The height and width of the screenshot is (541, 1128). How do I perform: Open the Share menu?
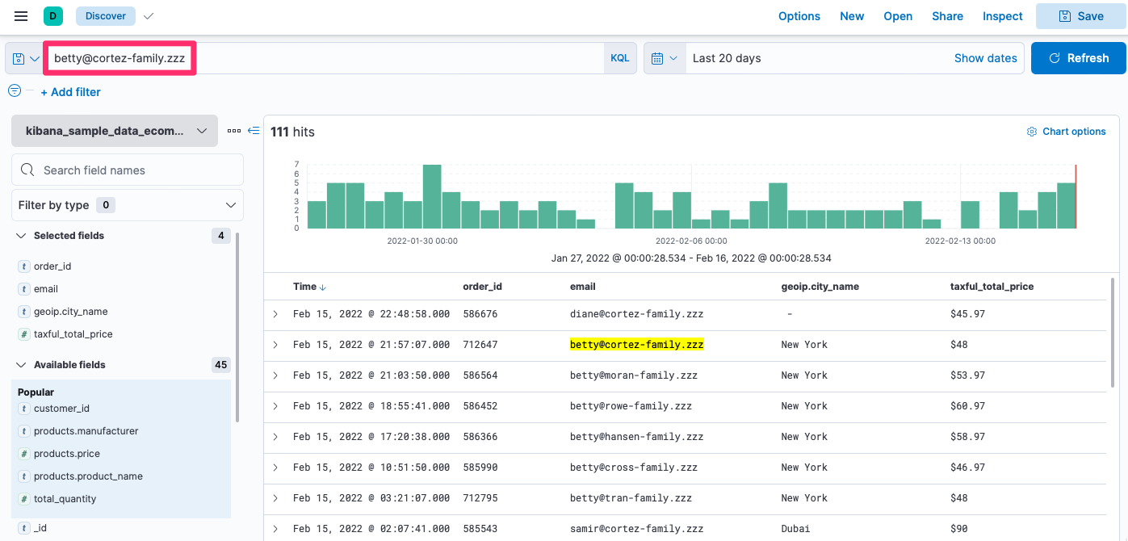947,16
